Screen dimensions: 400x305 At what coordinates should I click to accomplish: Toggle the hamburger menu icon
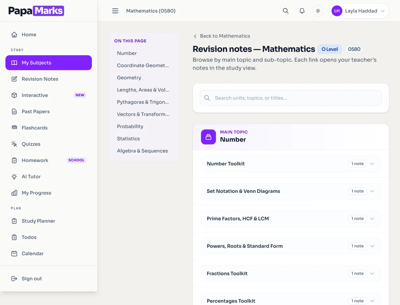(x=115, y=11)
